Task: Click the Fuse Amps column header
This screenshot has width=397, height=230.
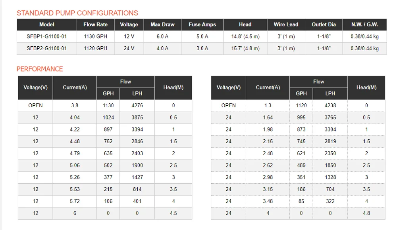Action: tap(202, 25)
